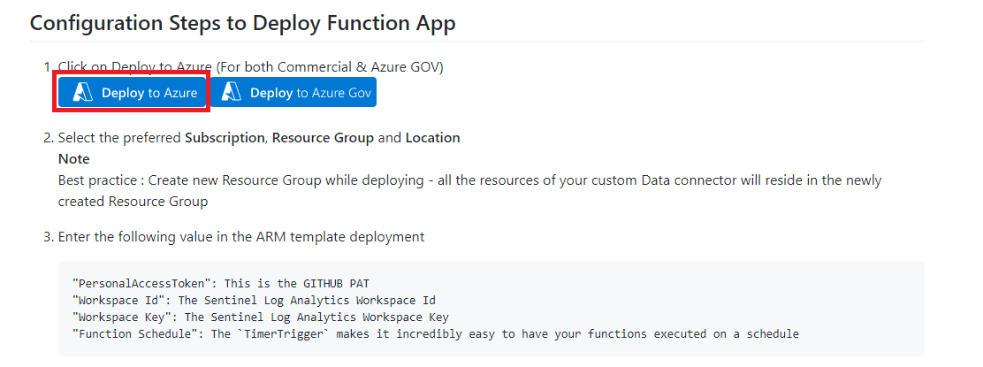
Task: Click the Deploy to Azure Gov button
Action: tap(293, 93)
